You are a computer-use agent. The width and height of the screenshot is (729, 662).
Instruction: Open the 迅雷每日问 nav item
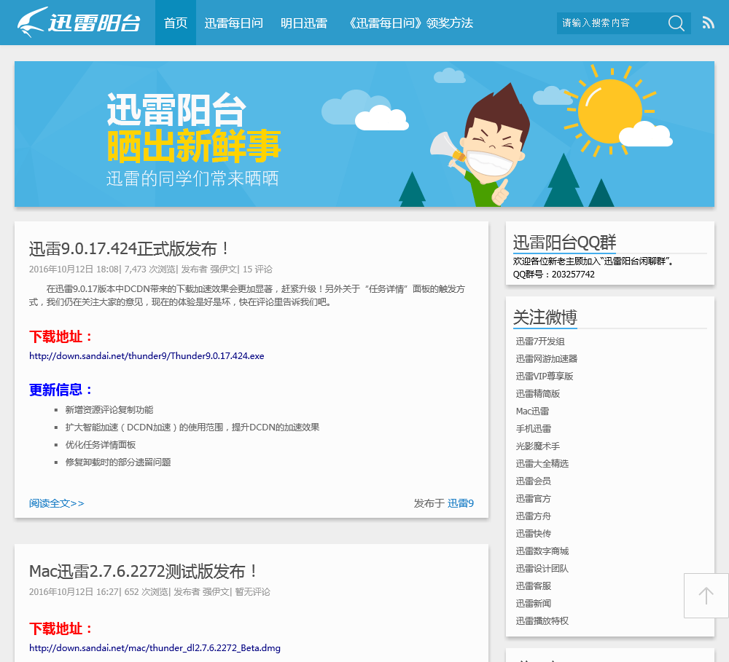pyautogui.click(x=233, y=23)
